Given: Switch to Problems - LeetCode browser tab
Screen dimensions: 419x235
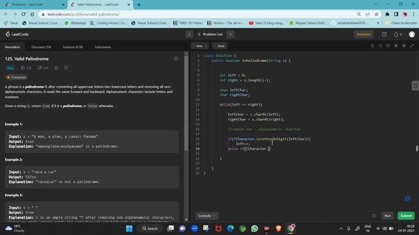Looking at the screenshot, I should coord(35,5).
